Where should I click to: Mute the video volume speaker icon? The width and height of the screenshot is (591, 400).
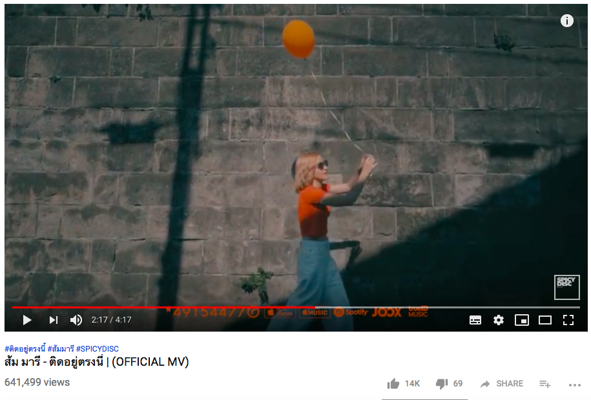[76, 320]
